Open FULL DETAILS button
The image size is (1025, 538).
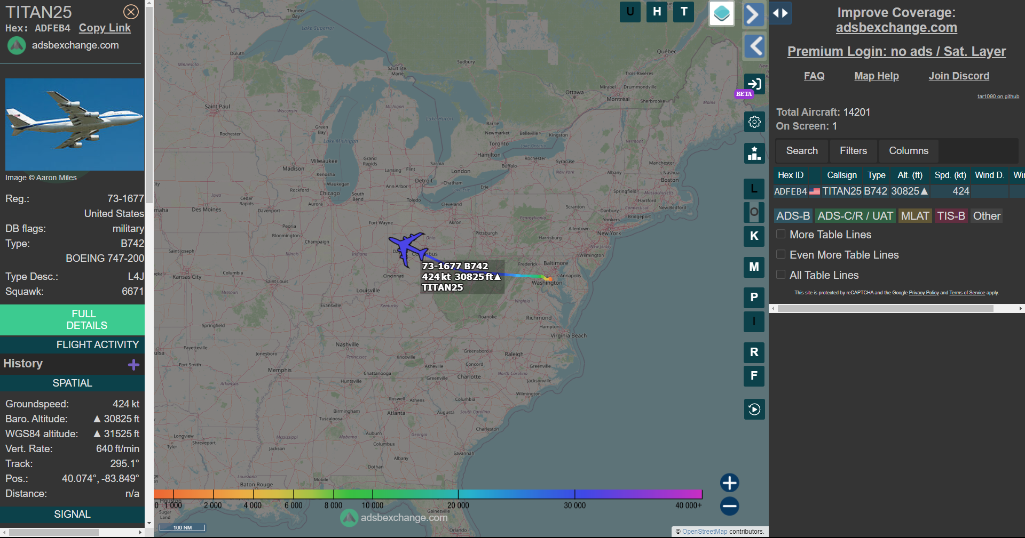point(73,319)
